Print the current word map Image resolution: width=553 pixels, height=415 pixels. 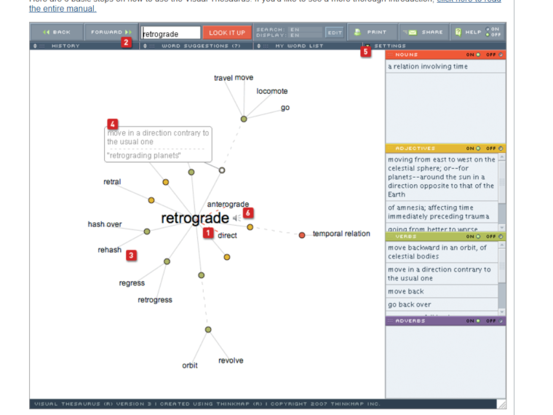coord(373,32)
